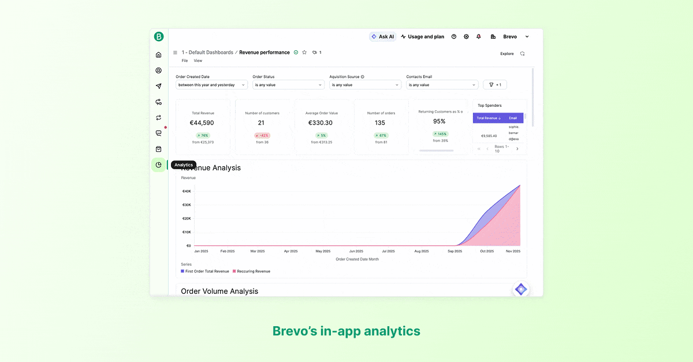Open Contacts icon in the sidebar
The height and width of the screenshot is (362, 693).
tap(159, 70)
